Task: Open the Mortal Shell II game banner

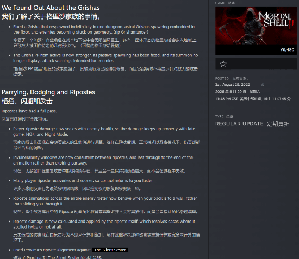Action: point(256,26)
